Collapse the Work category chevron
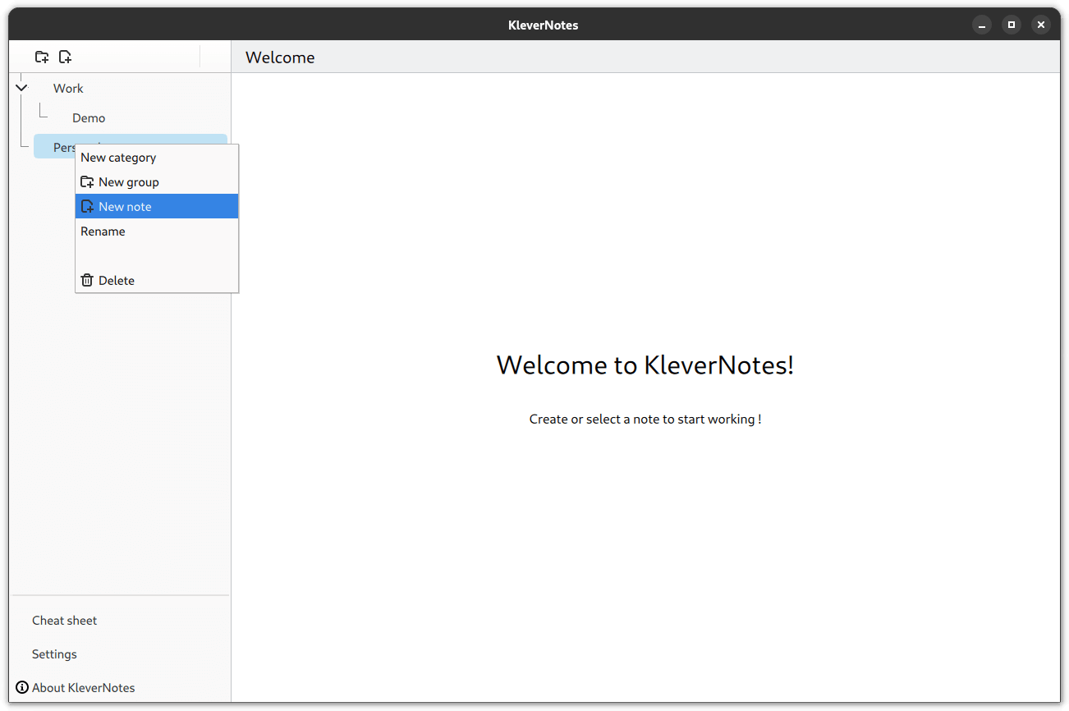The width and height of the screenshot is (1069, 711). (x=21, y=88)
